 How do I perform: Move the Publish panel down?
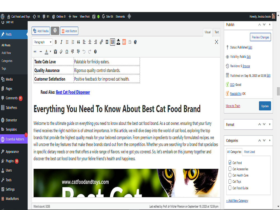point(264,25)
